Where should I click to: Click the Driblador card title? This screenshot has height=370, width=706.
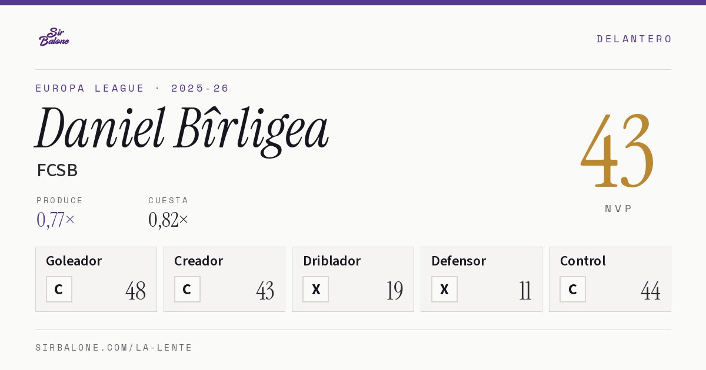pos(332,261)
